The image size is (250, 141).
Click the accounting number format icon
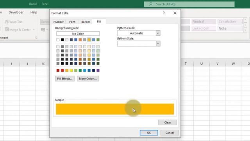[x=43, y=30]
